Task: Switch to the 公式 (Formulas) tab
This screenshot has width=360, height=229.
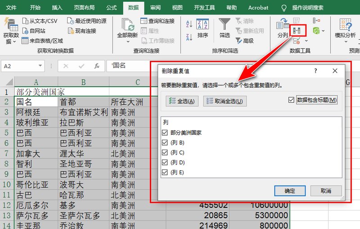Action: [112, 8]
